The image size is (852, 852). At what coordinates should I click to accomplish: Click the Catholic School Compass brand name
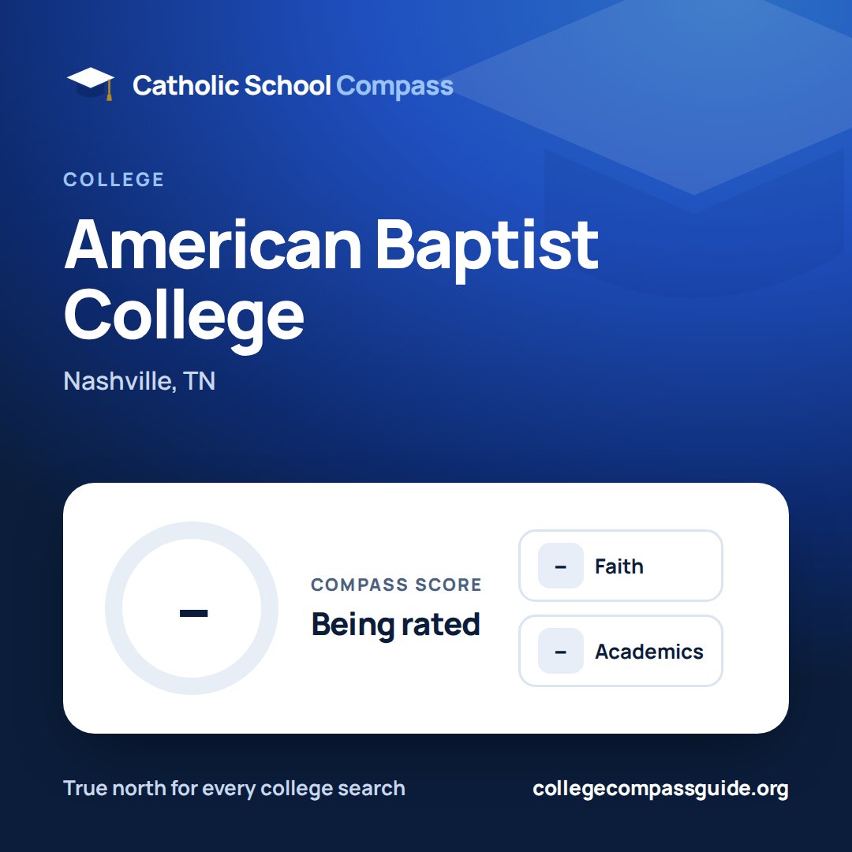pos(293,85)
